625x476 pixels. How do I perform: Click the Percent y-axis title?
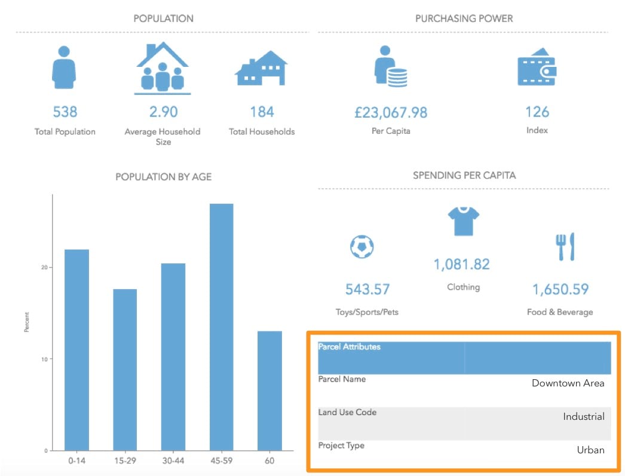point(26,323)
